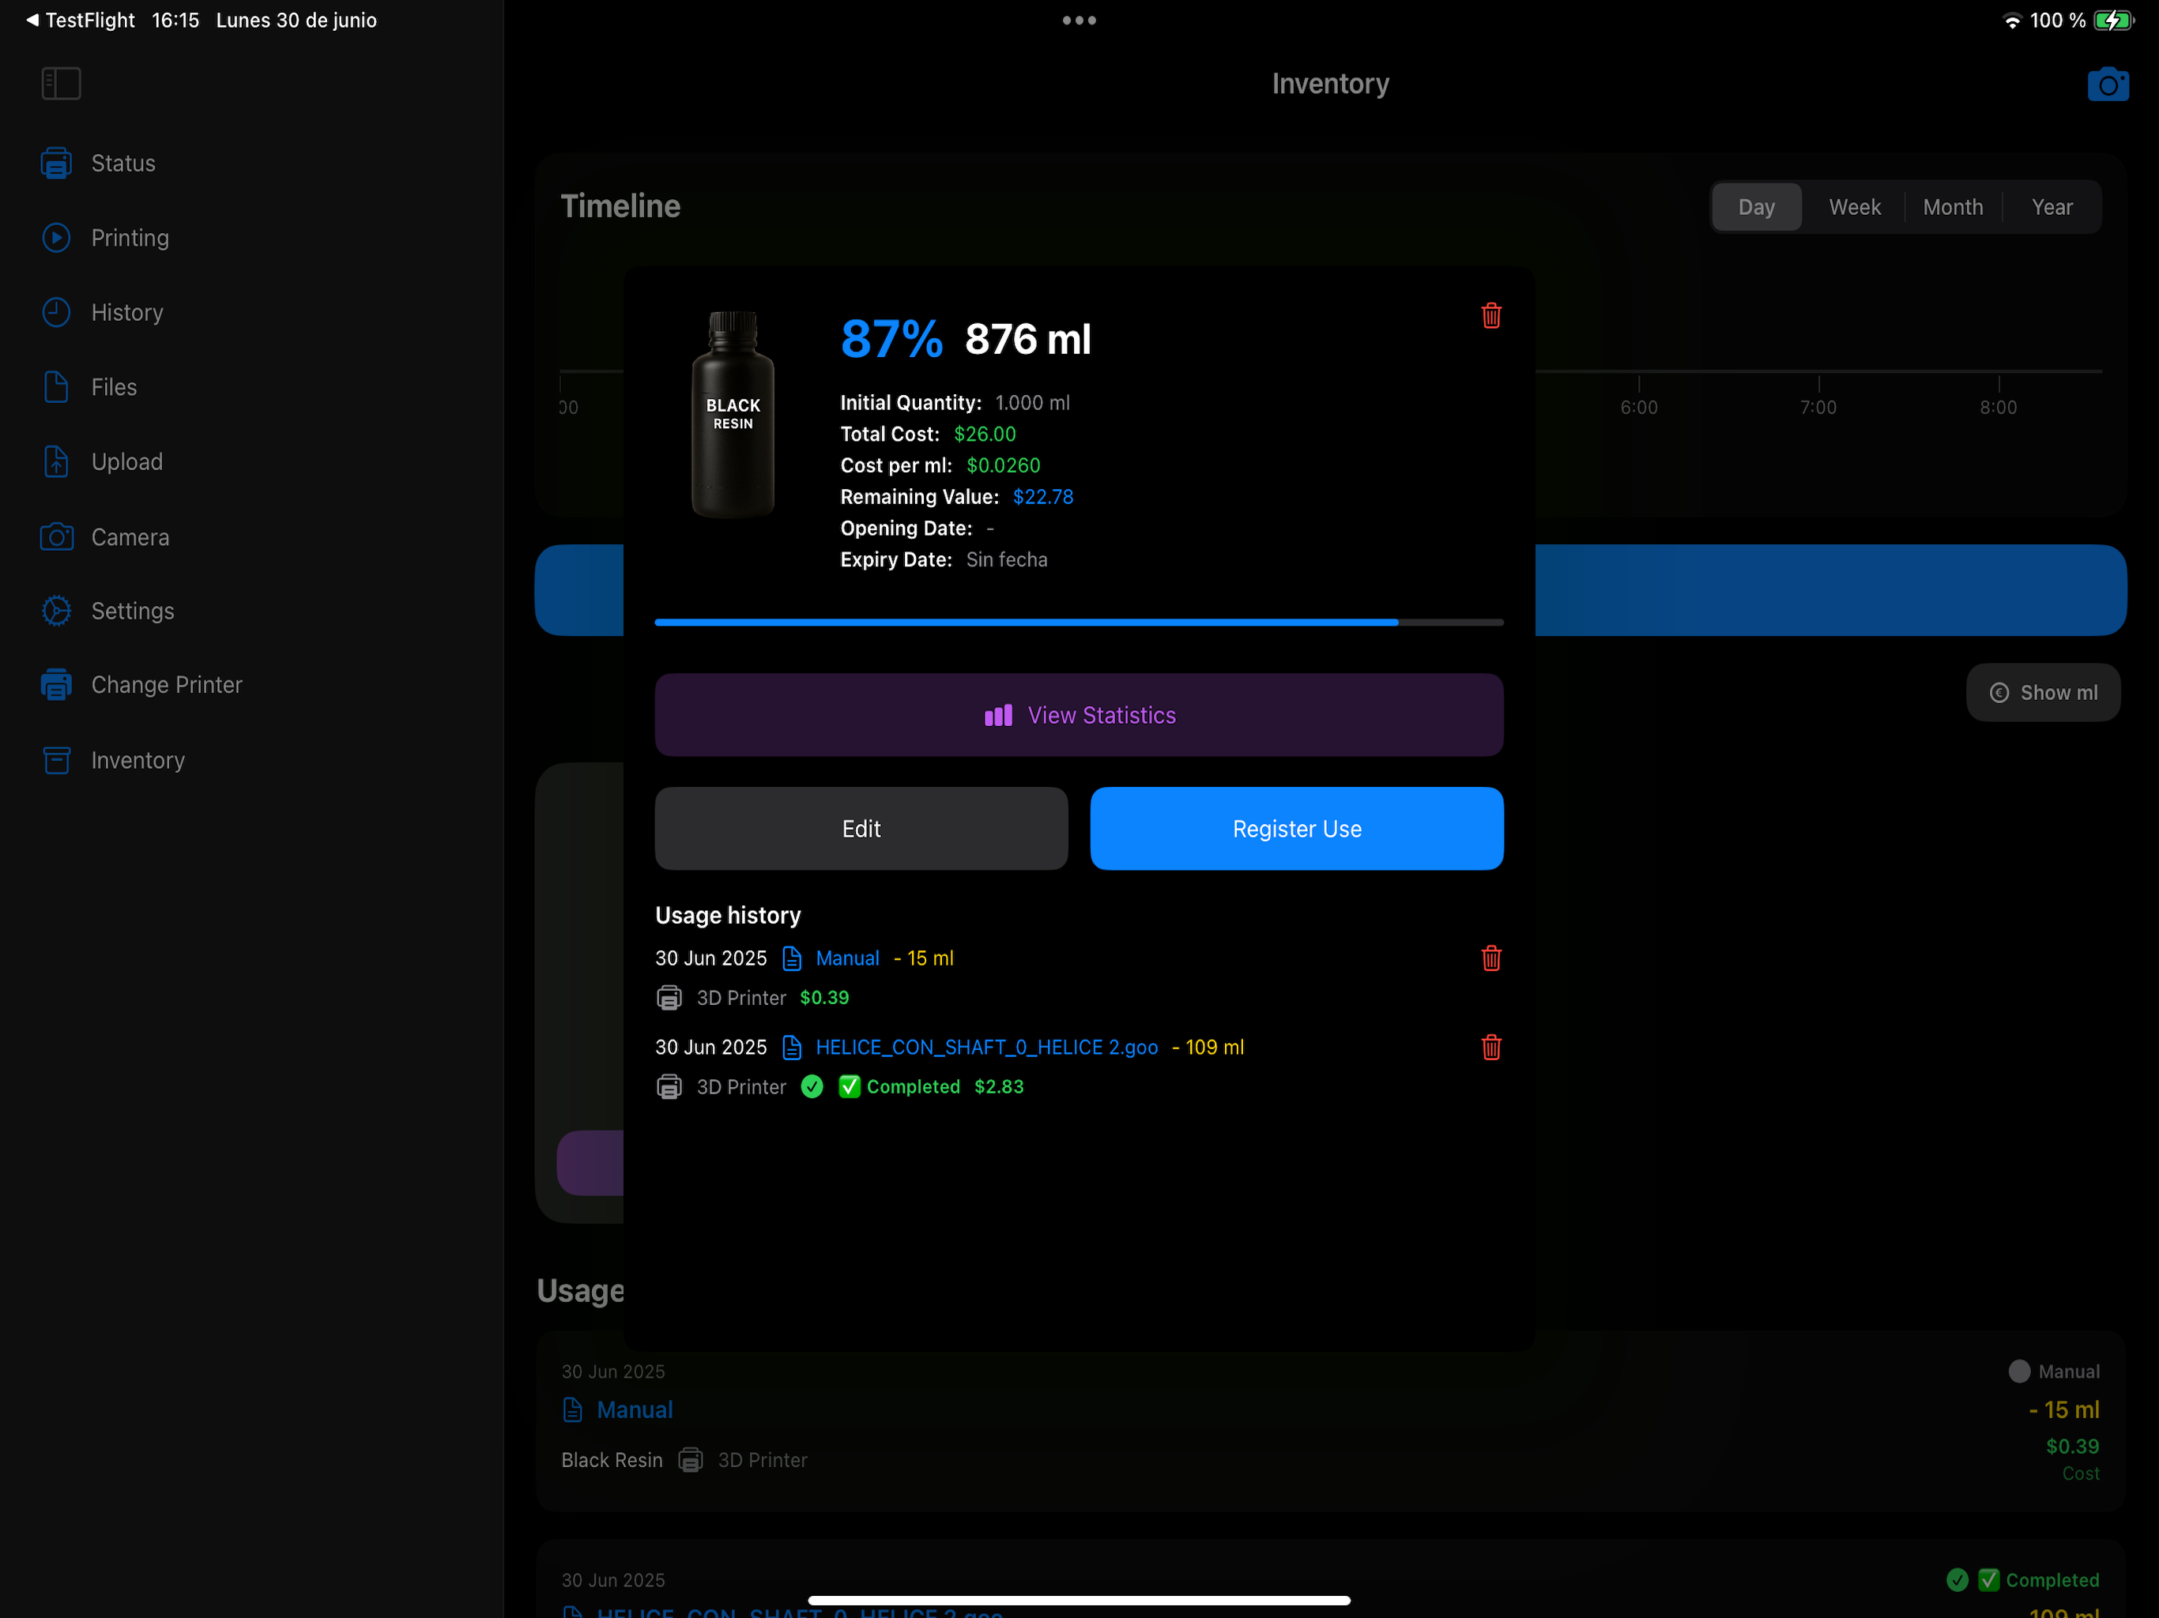Click the Cost per ml $0.0260 value
The height and width of the screenshot is (1618, 2159).
pos(1002,465)
